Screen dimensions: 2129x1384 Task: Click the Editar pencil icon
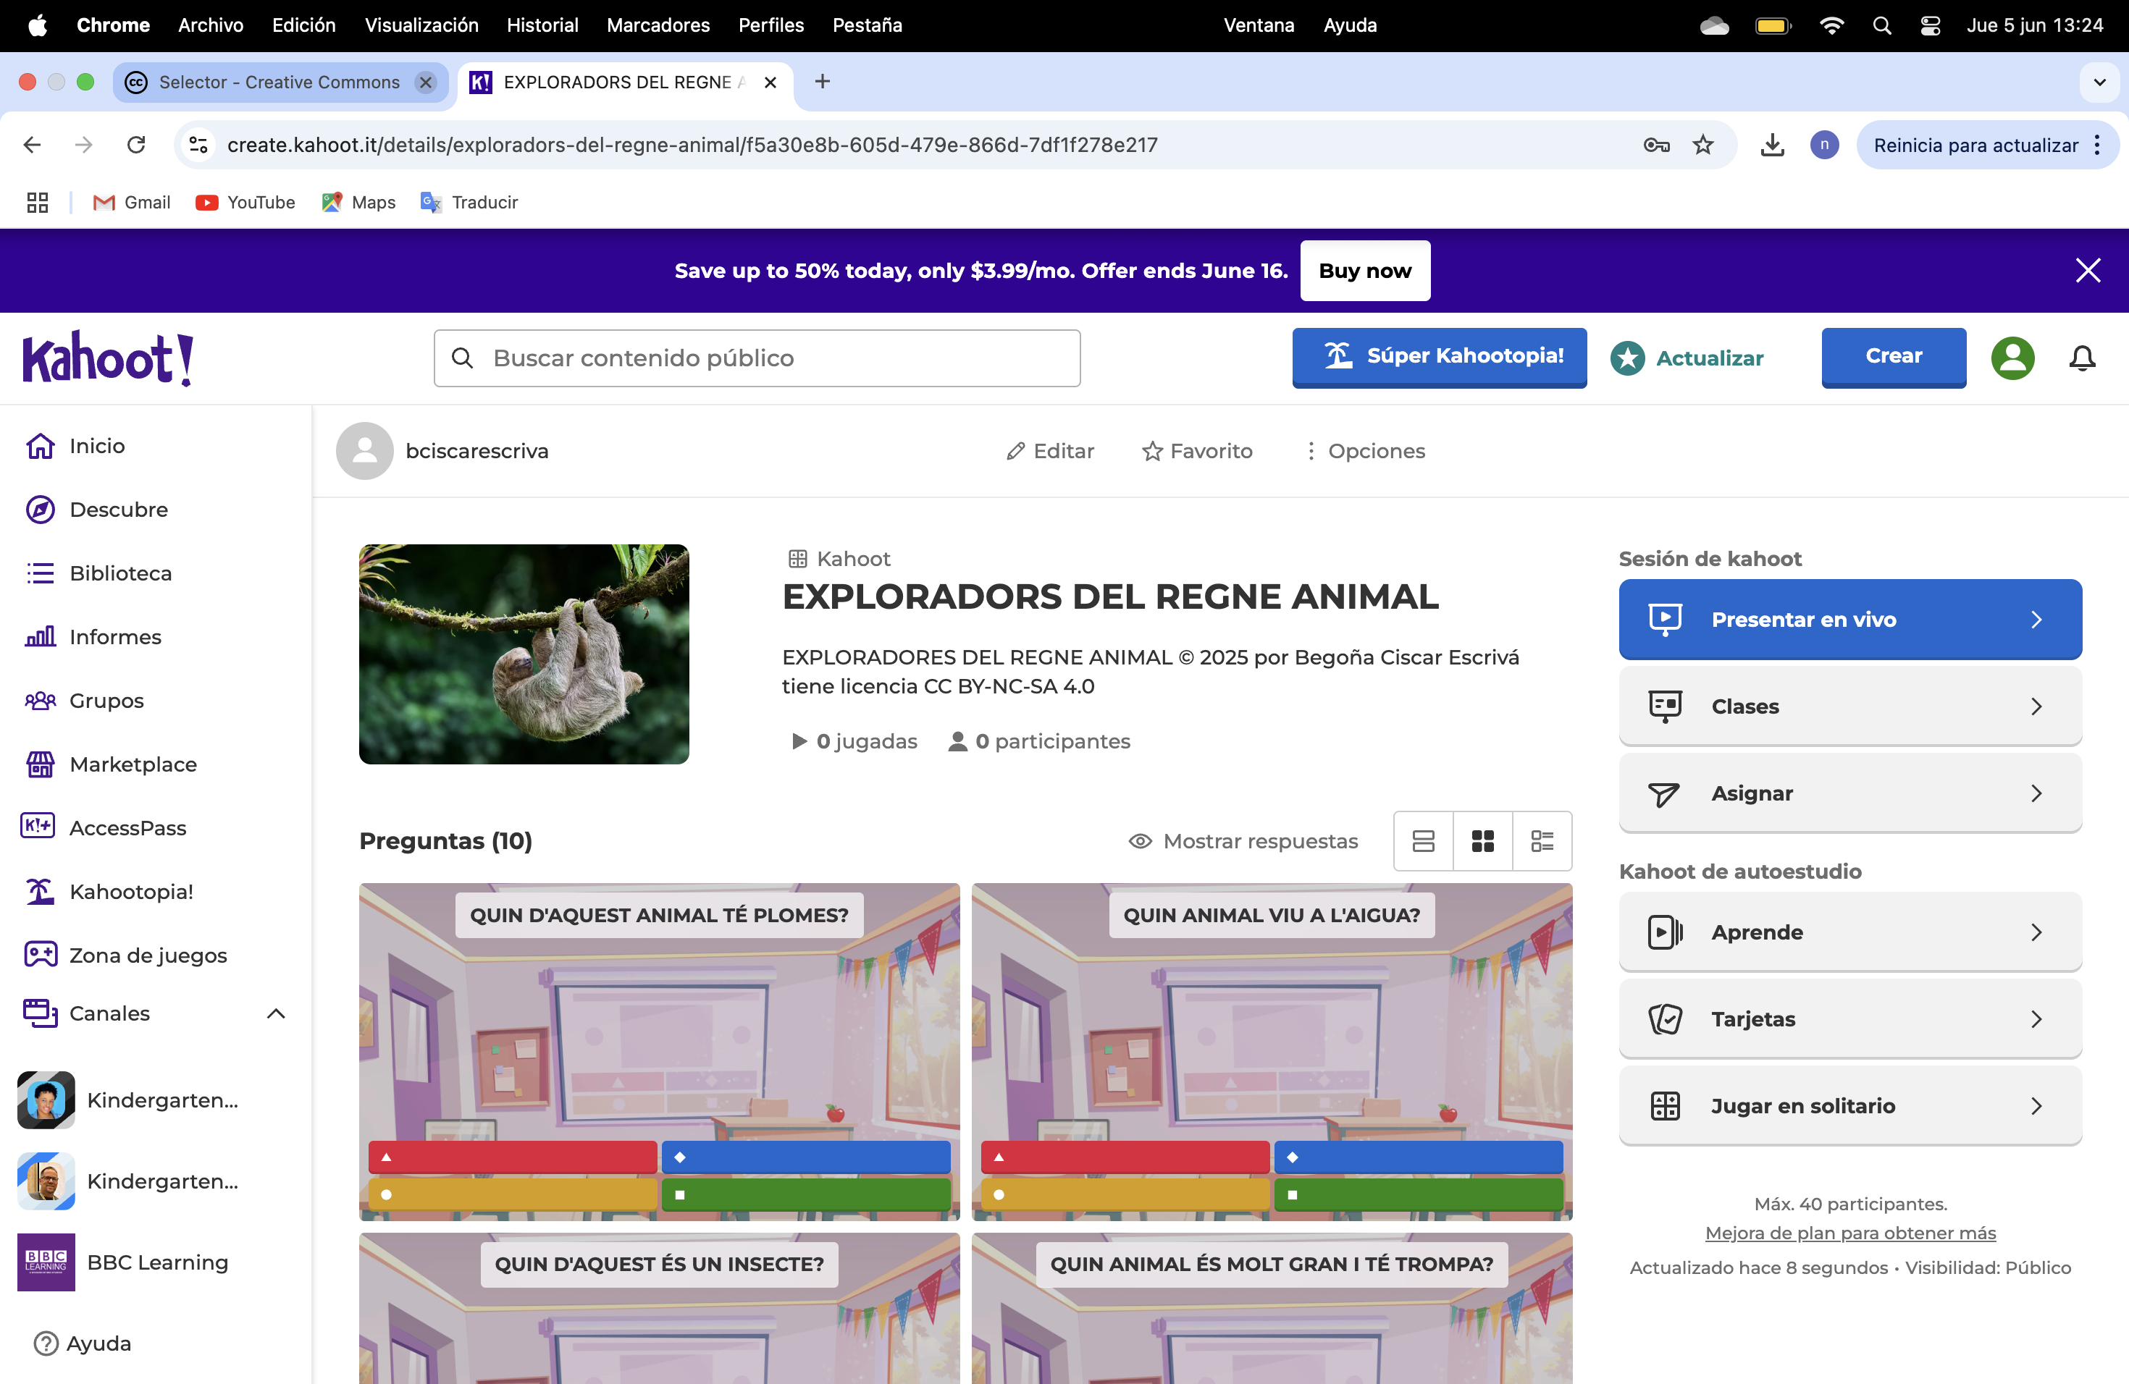pyautogui.click(x=1015, y=452)
